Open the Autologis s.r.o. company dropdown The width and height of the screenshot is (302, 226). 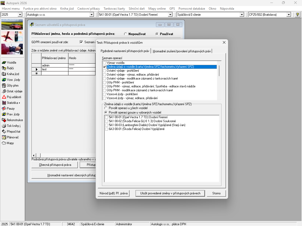pos(91,15)
